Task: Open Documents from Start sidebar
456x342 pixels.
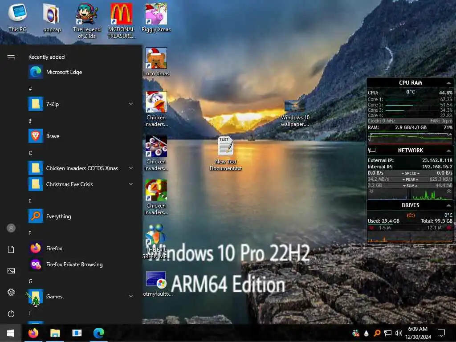Action: point(11,249)
